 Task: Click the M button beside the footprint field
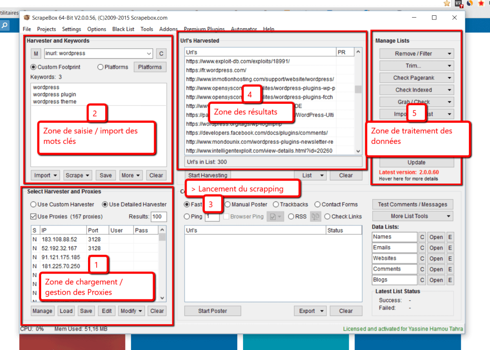point(36,54)
